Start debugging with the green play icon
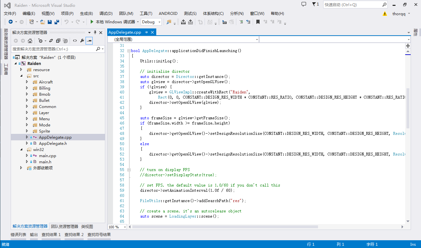The image size is (421, 248). click(x=92, y=22)
